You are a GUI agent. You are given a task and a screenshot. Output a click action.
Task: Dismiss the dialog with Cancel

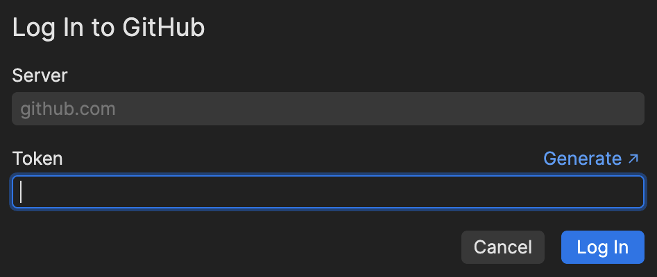pyautogui.click(x=502, y=247)
